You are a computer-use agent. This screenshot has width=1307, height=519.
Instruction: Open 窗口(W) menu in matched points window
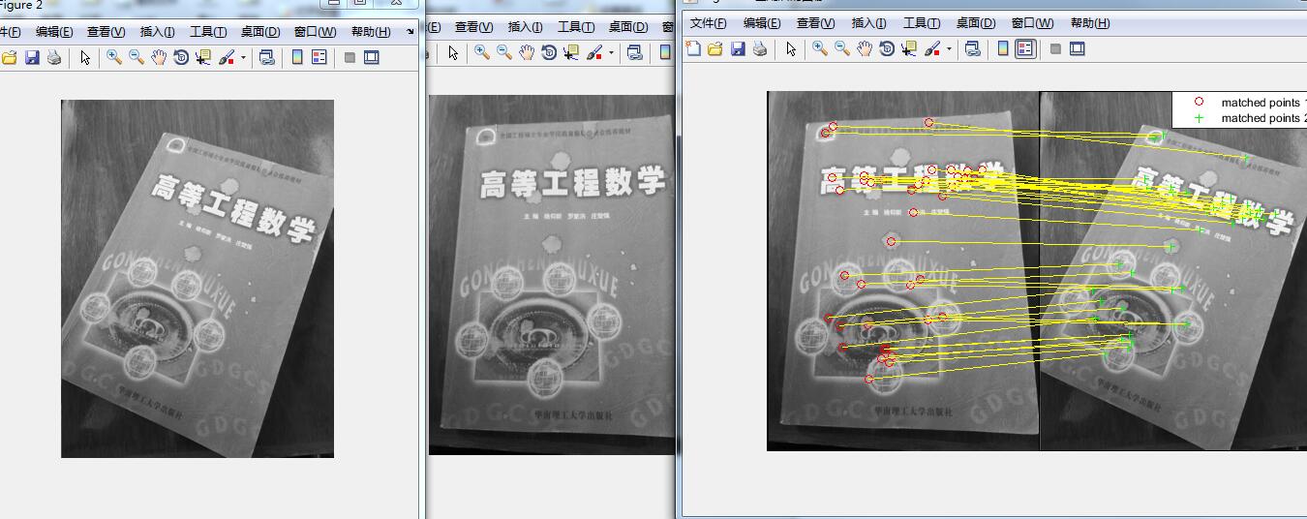point(1033,23)
